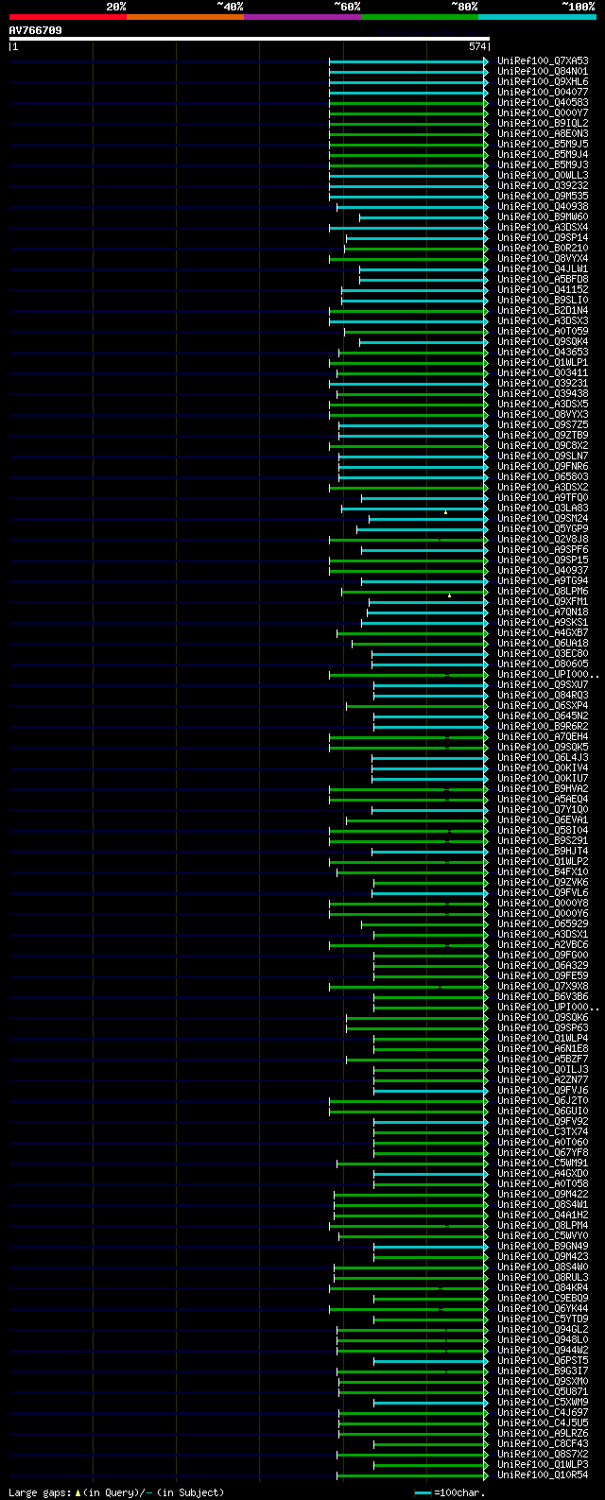The height and width of the screenshot is (1500, 605).
Task: Click the UniRef100_Q39438 label
Action: (543, 393)
